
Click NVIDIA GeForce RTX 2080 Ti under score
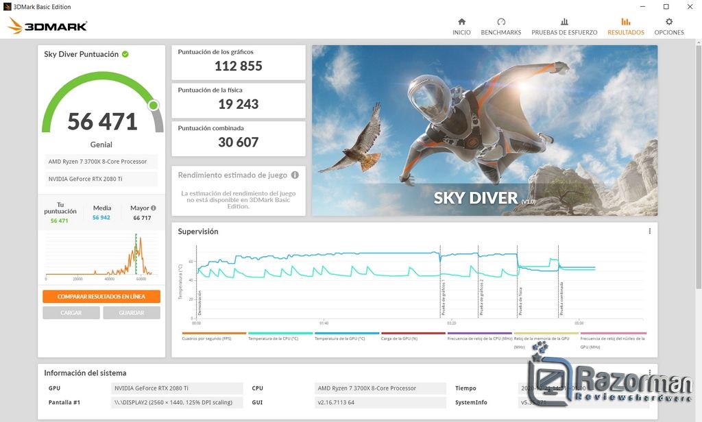(101, 179)
